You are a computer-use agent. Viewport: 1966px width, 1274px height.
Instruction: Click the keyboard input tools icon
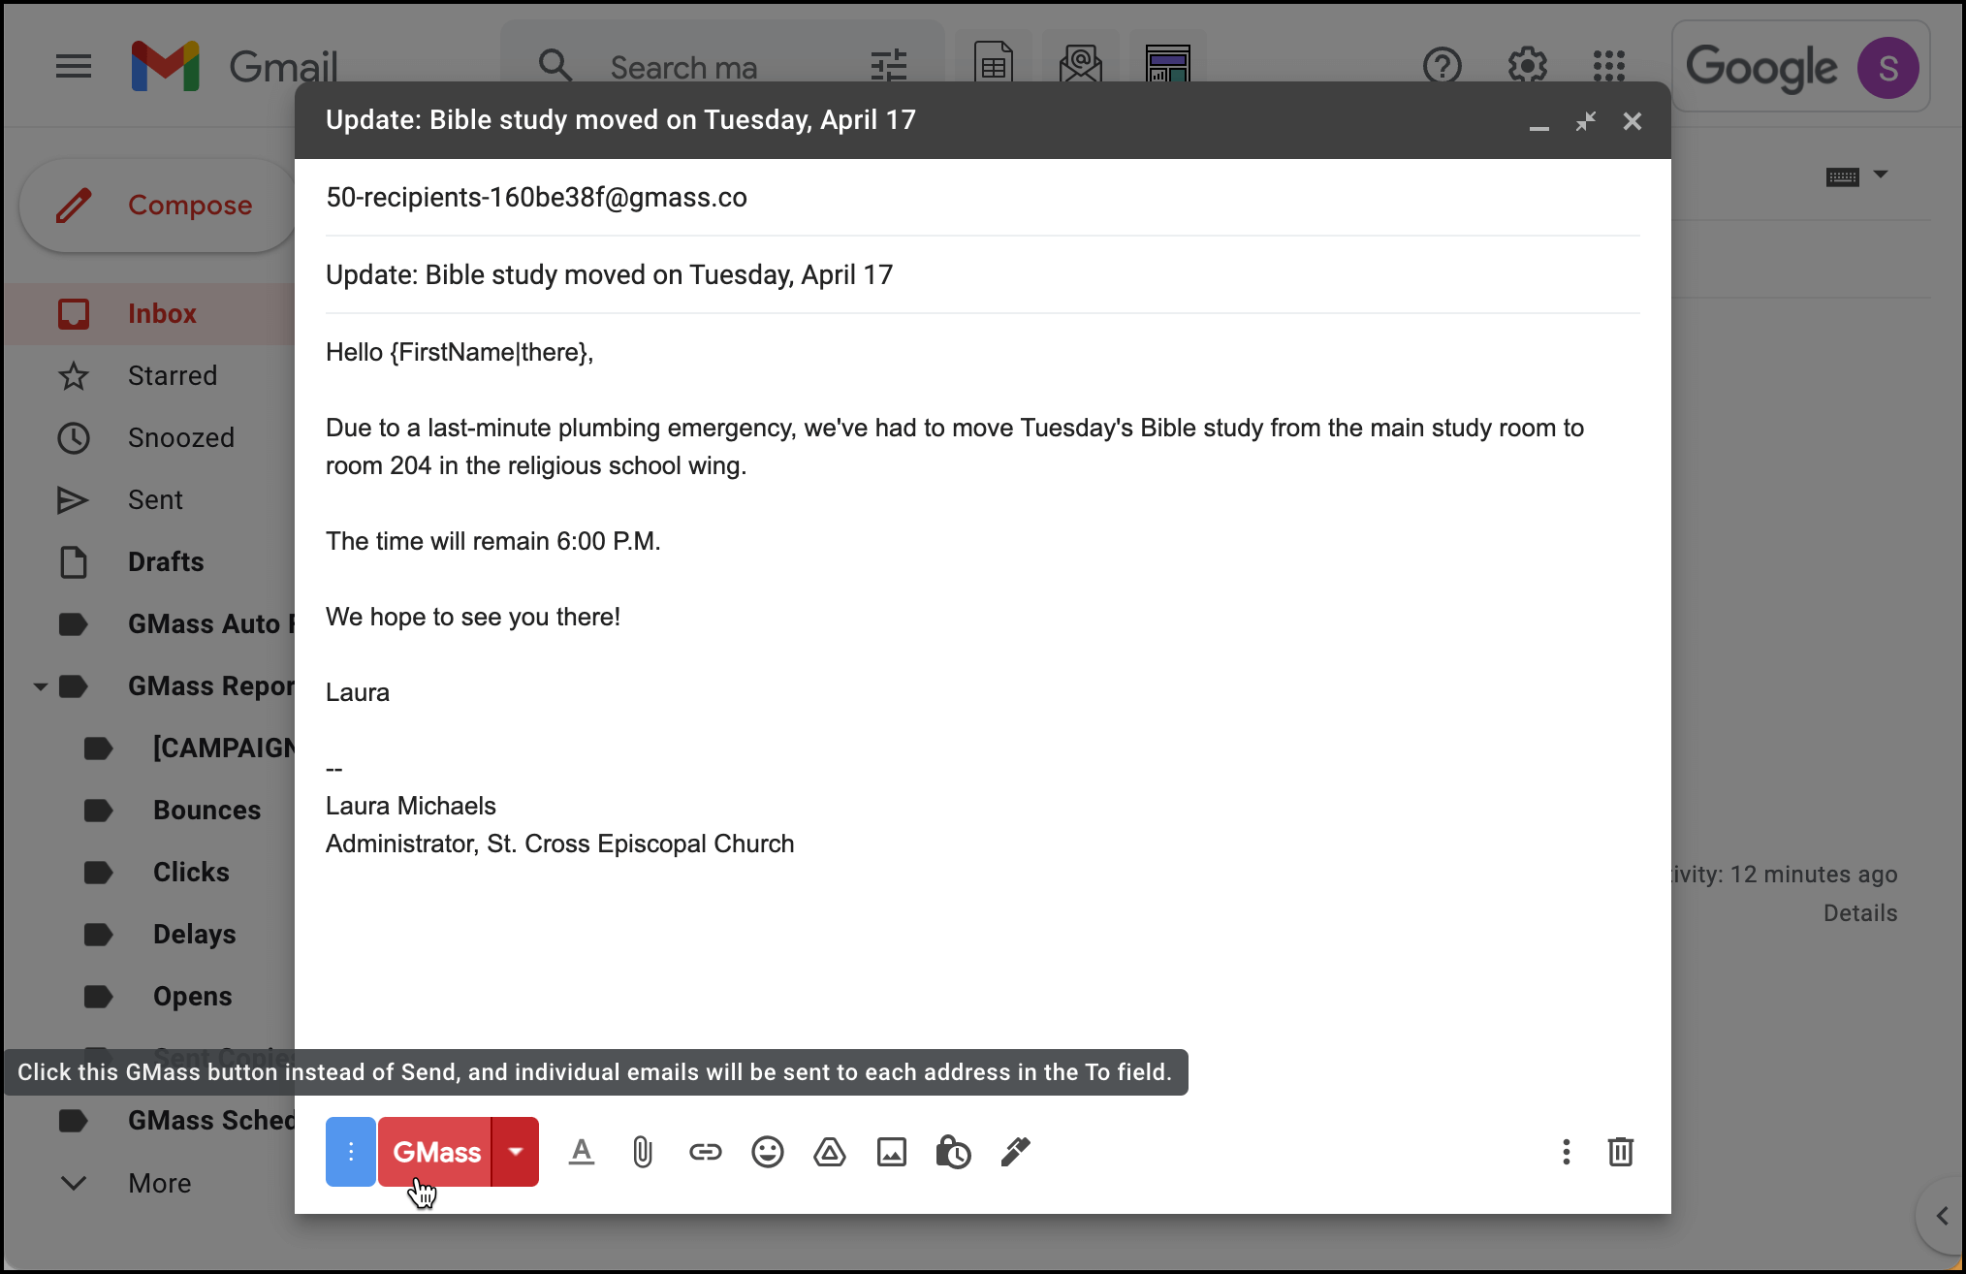click(x=1843, y=176)
